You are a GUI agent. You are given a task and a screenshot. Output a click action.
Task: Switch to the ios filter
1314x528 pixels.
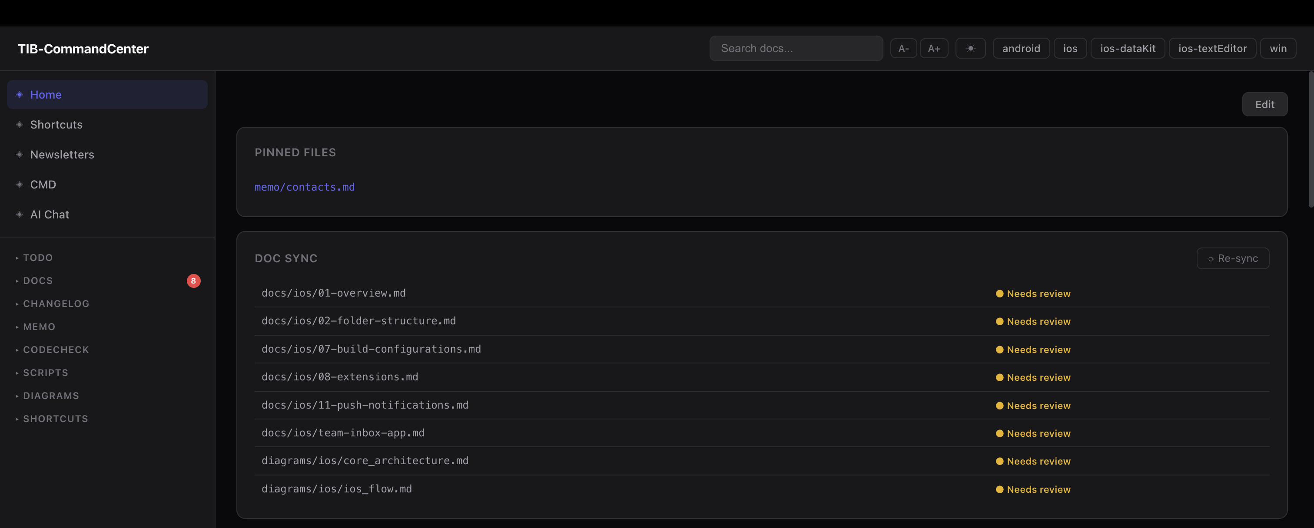1070,48
